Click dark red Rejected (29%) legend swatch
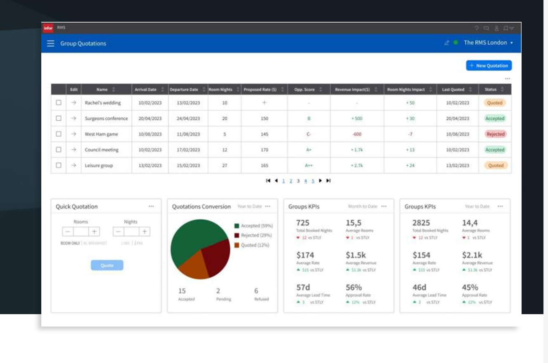Viewport: 548px width, 363px height. click(x=237, y=235)
